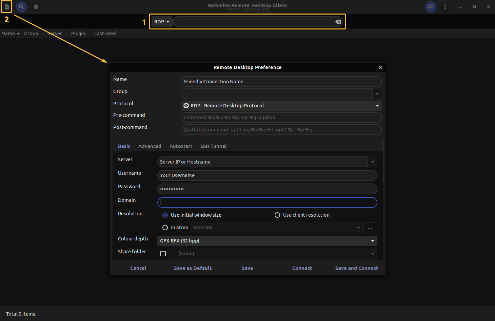495x321 pixels.
Task: Click the Connect button
Action: click(302, 268)
